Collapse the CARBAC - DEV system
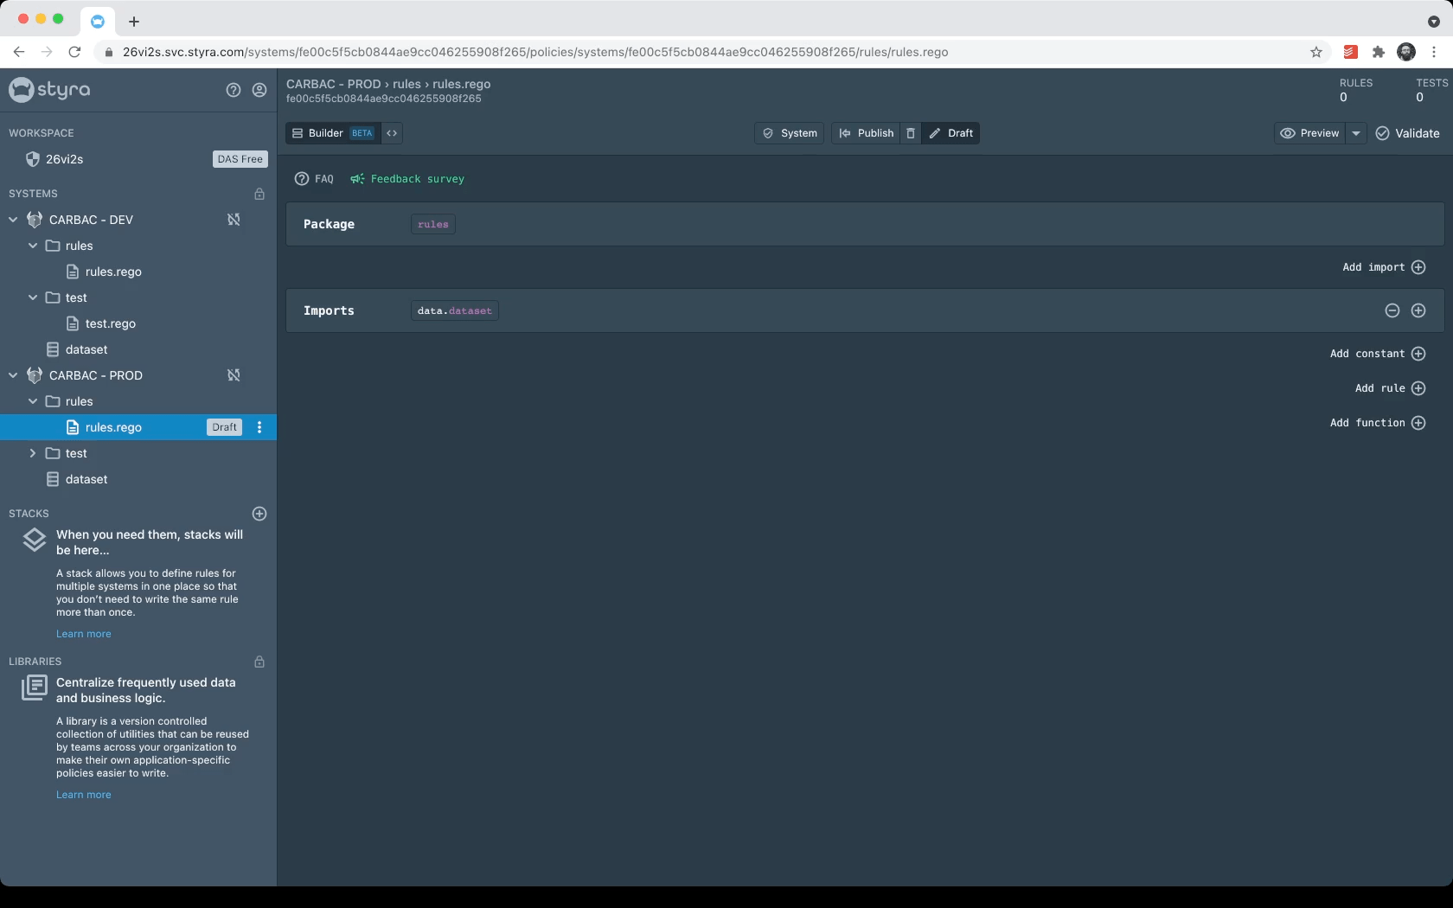Screen dimensions: 1453x908 point(13,220)
